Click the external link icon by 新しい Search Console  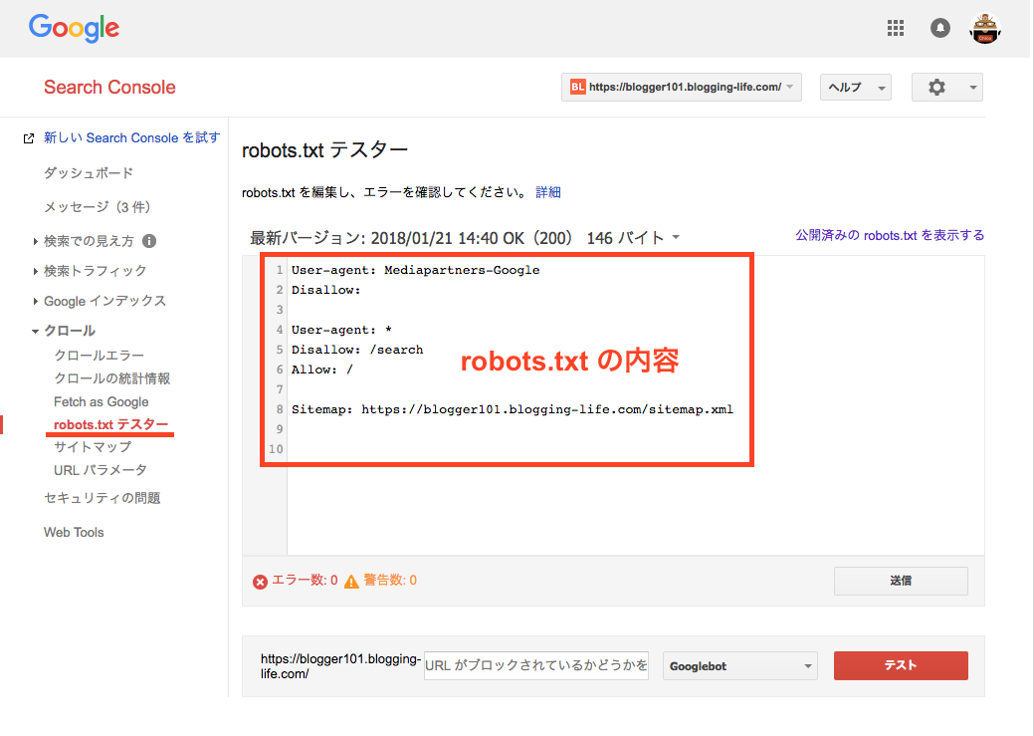28,138
